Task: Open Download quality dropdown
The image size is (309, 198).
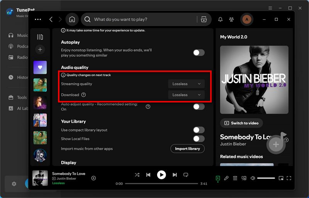Action: 186,95
